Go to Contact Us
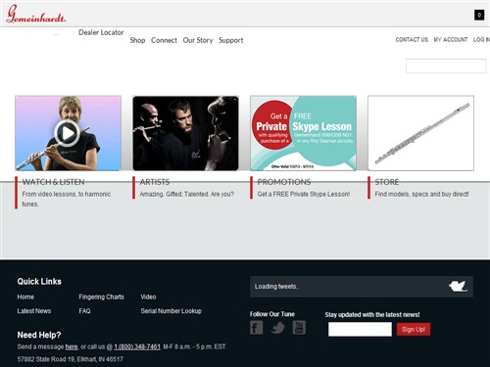The height and width of the screenshot is (367, 490). pyautogui.click(x=412, y=40)
